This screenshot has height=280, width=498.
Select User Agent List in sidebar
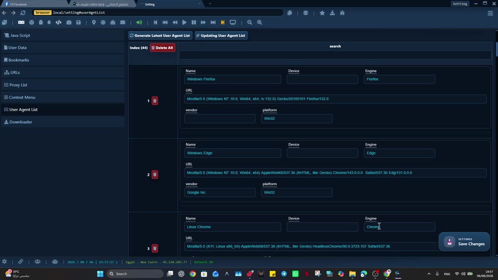pyautogui.click(x=63, y=109)
